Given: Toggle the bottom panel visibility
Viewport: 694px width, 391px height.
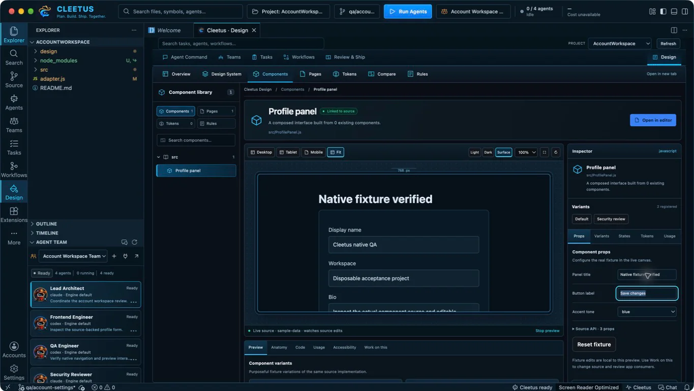Looking at the screenshot, I should click(674, 11).
